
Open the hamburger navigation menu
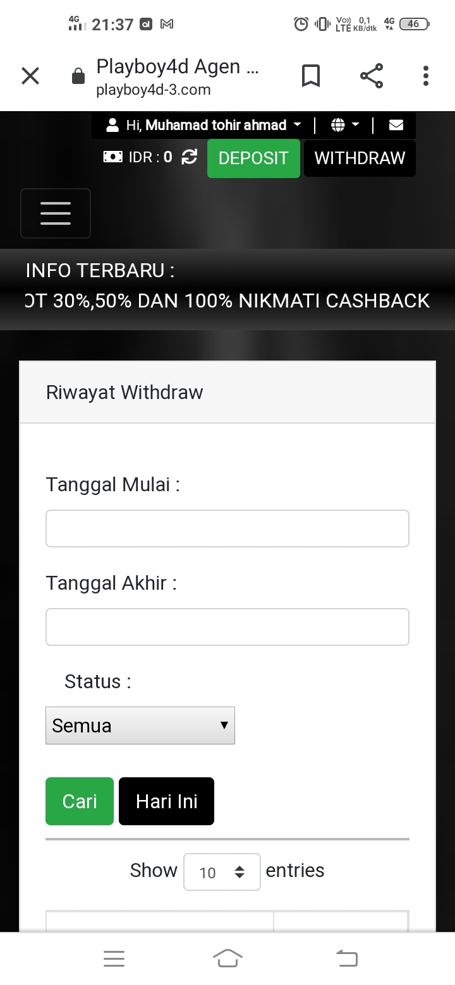tap(56, 213)
